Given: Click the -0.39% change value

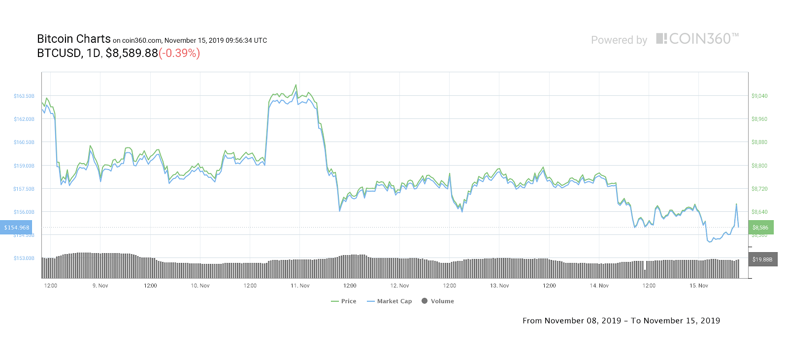Looking at the screenshot, I should point(179,53).
